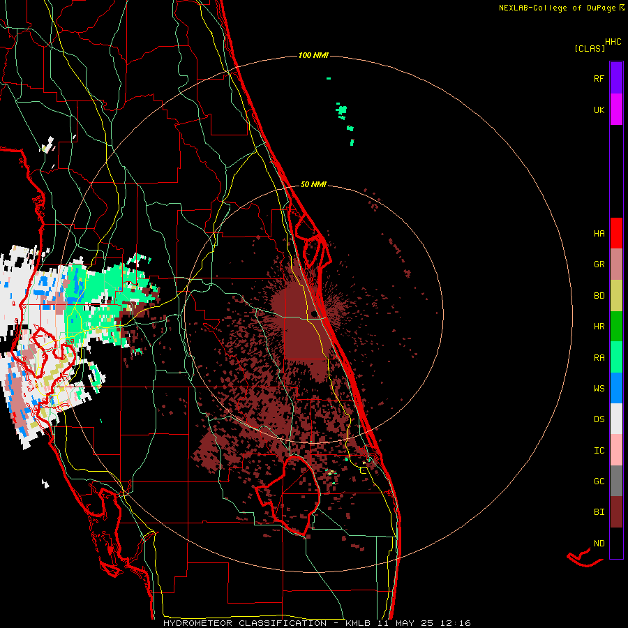628x628 pixels.
Task: Click the BD legend label
Action: tap(599, 296)
